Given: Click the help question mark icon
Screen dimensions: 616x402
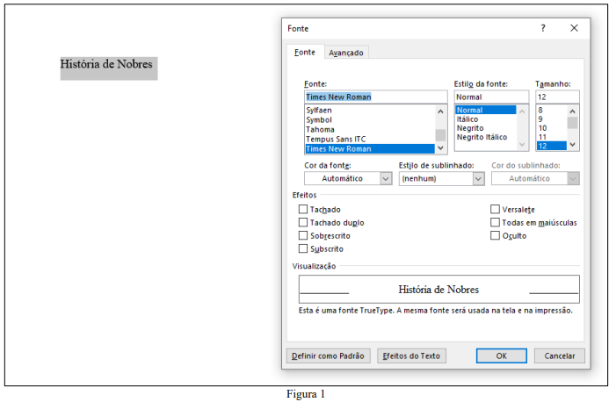Looking at the screenshot, I should (542, 28).
